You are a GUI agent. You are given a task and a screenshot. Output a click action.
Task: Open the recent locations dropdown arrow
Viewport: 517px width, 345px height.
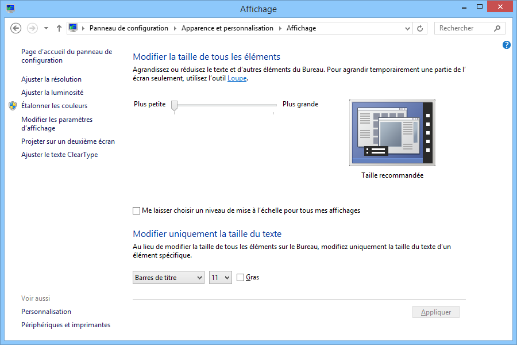pyautogui.click(x=46, y=28)
